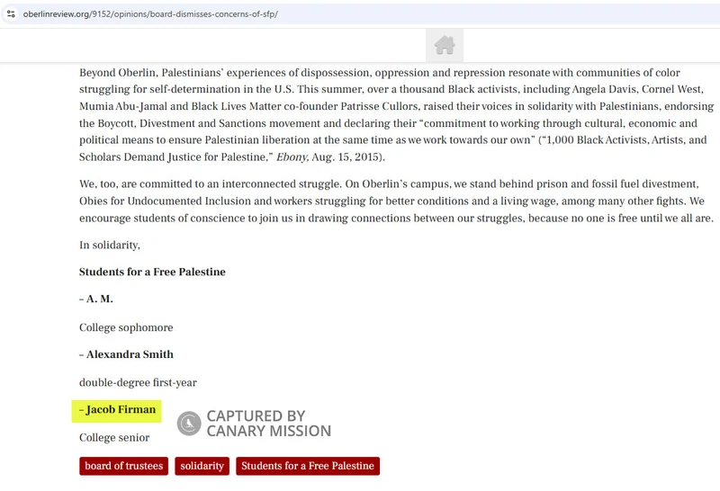This screenshot has width=720, height=491.
Task: Click the "– A. M." signature line
Action: (x=96, y=299)
